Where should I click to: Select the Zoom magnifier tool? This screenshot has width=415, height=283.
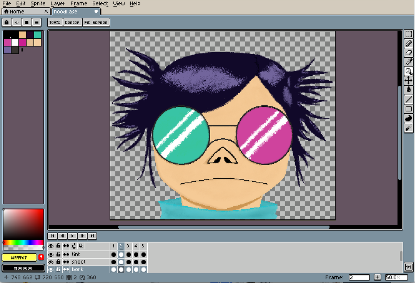click(x=408, y=72)
